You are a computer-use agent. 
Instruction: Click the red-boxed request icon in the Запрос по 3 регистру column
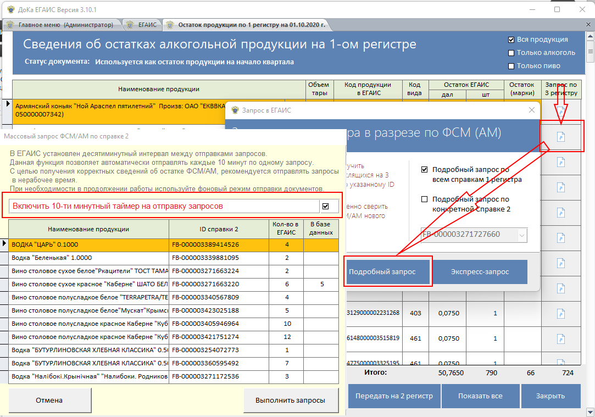561,137
